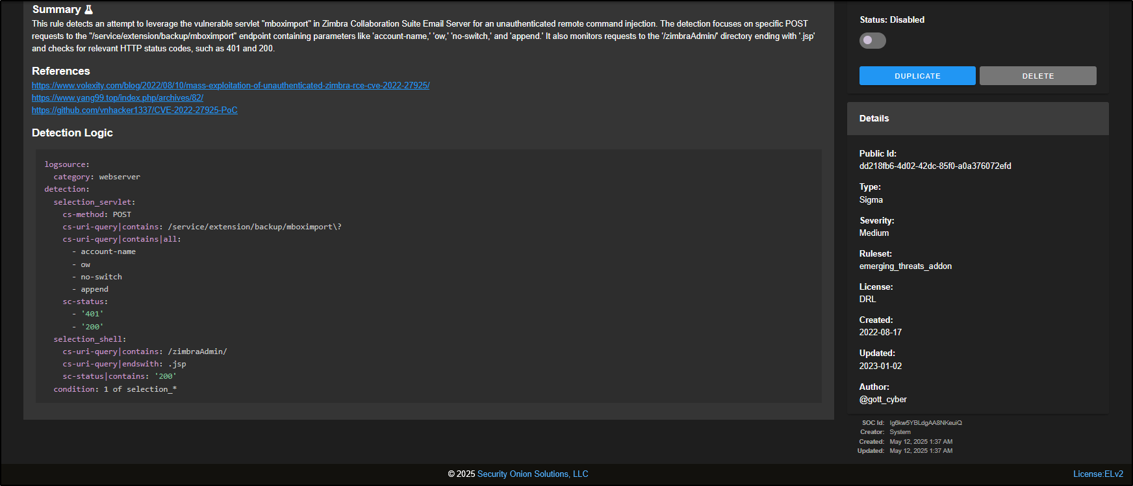The width and height of the screenshot is (1133, 486).
Task: Click the References heading
Action: 61,71
